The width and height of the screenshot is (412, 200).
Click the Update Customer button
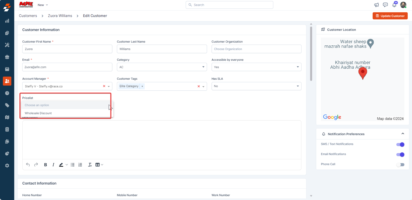click(x=390, y=16)
